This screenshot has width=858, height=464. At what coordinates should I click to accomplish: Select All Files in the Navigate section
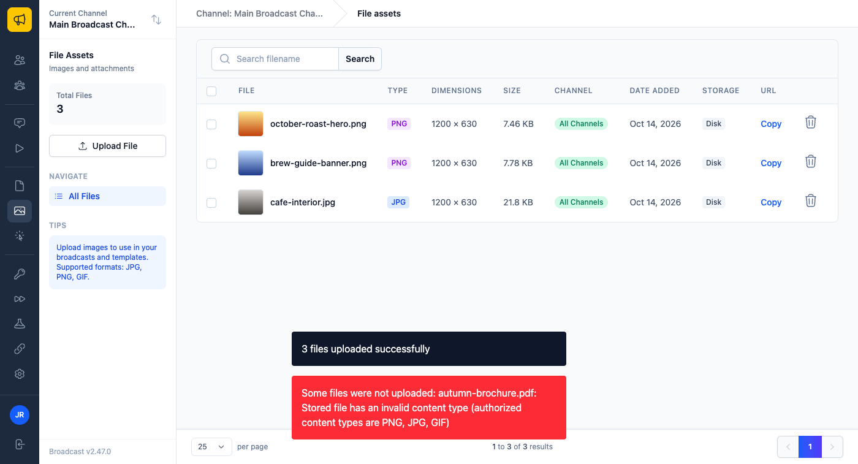click(107, 196)
